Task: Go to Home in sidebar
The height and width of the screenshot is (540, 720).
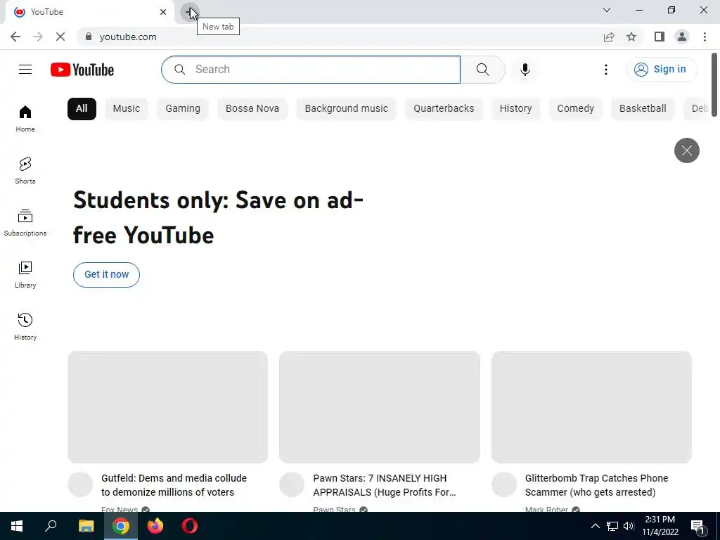Action: (x=25, y=119)
